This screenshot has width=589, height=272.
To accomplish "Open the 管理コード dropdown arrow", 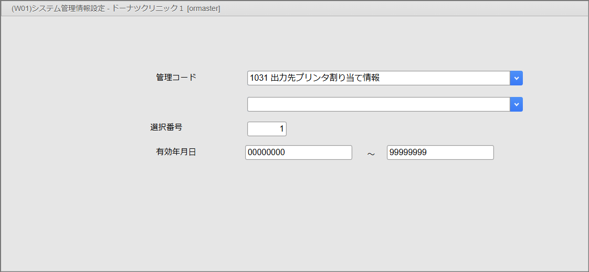I will pos(516,78).
